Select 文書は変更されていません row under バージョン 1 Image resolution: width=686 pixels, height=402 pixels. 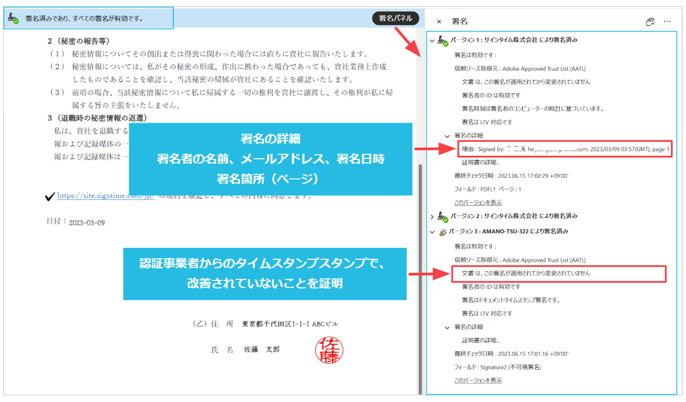tap(526, 82)
